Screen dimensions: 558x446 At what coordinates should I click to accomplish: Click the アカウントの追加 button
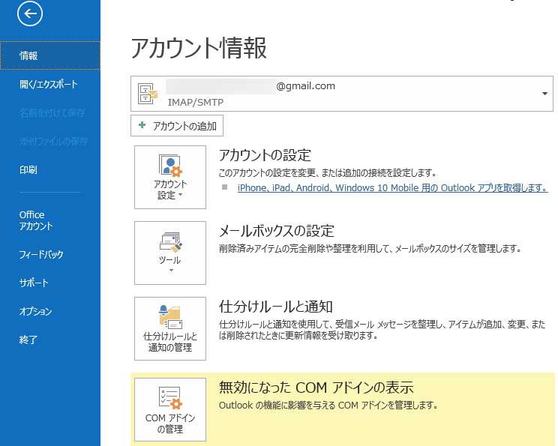coord(177,126)
